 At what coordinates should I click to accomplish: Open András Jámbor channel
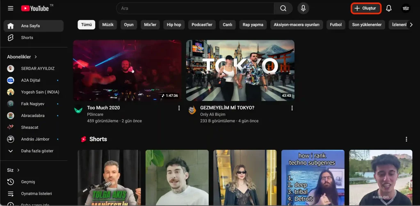coord(34,139)
